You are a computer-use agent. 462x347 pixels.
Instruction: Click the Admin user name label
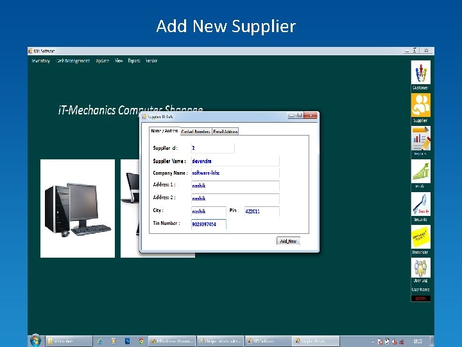420,298
